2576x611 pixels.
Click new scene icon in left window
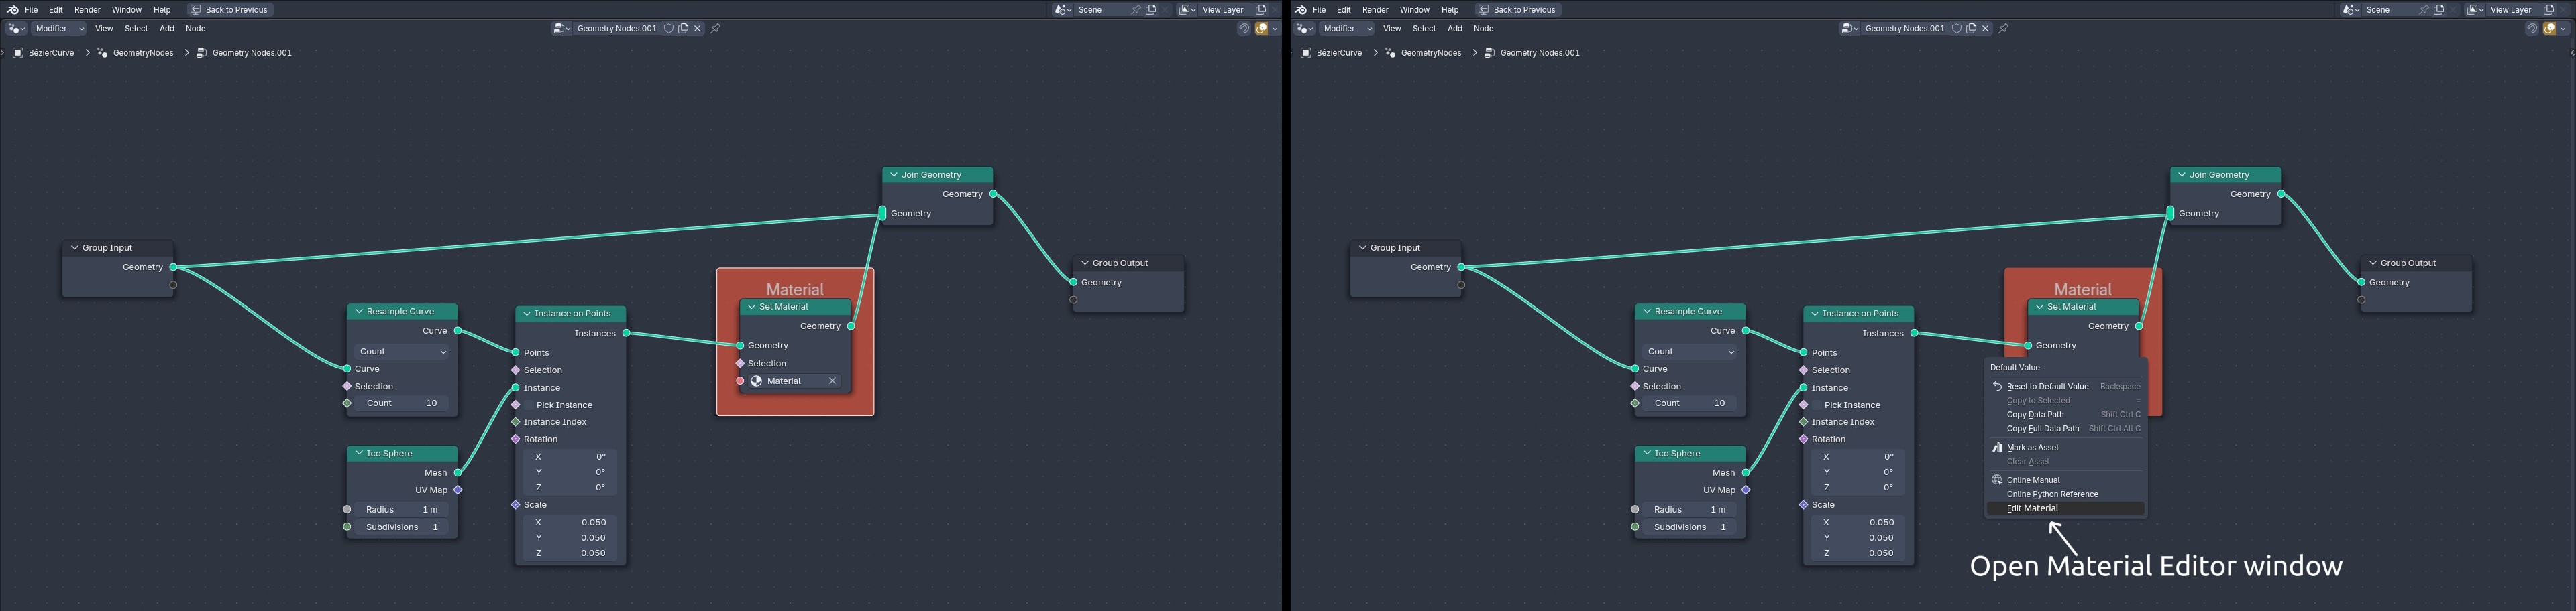[1151, 10]
